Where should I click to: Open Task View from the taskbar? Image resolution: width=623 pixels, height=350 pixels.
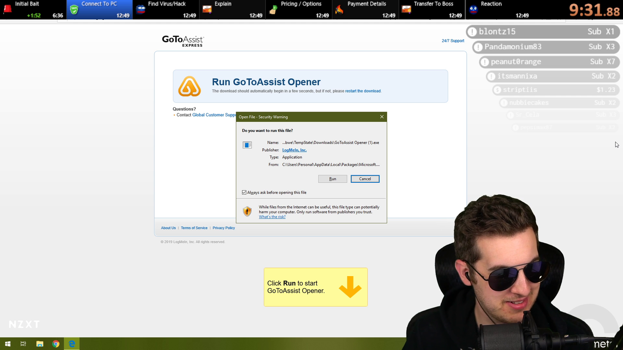point(23,344)
